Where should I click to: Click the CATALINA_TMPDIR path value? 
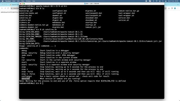65,36
